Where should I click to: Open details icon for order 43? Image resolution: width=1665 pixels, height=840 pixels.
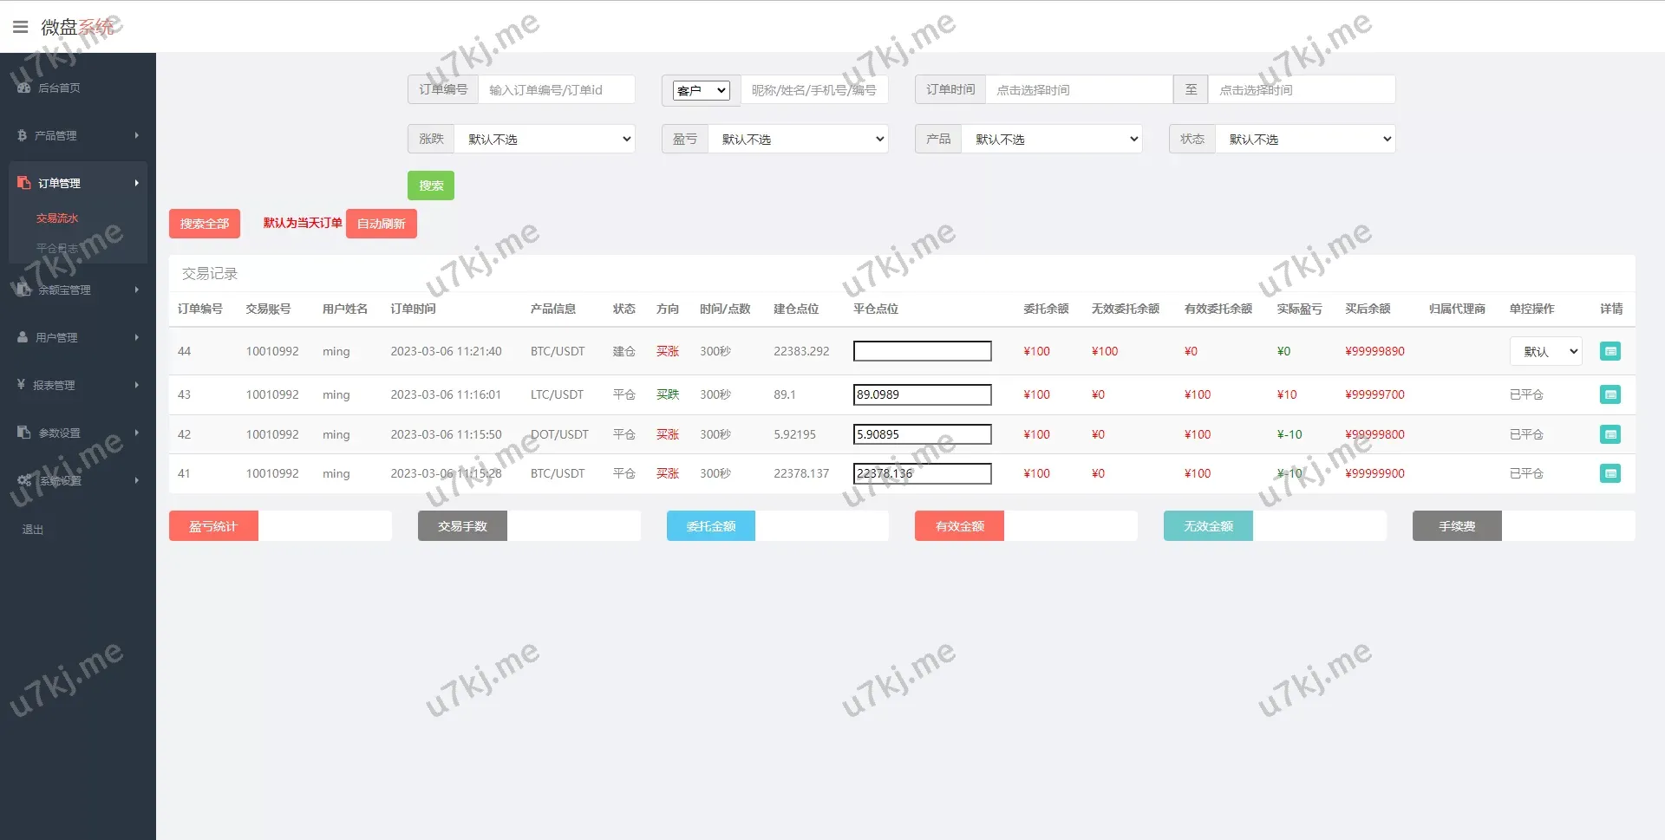[1609, 394]
